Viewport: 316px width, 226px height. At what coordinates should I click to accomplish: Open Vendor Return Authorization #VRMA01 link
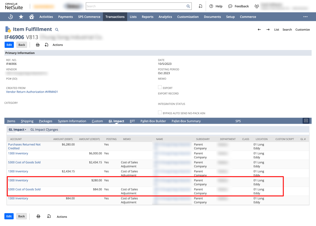pos(32,92)
